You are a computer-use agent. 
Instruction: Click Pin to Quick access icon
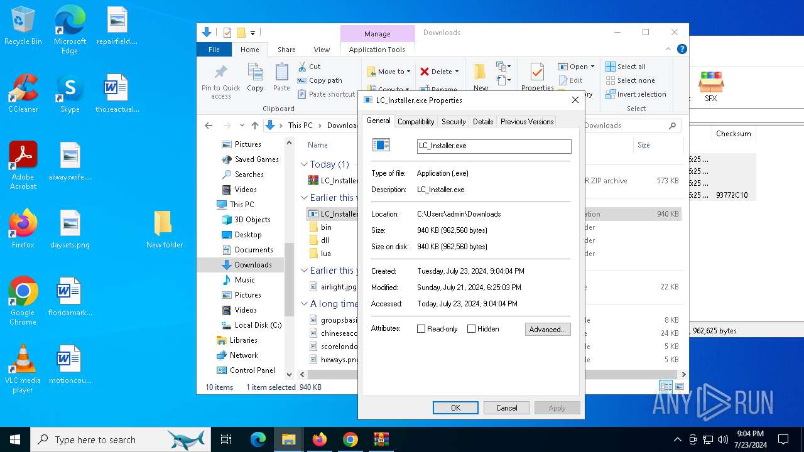[221, 81]
